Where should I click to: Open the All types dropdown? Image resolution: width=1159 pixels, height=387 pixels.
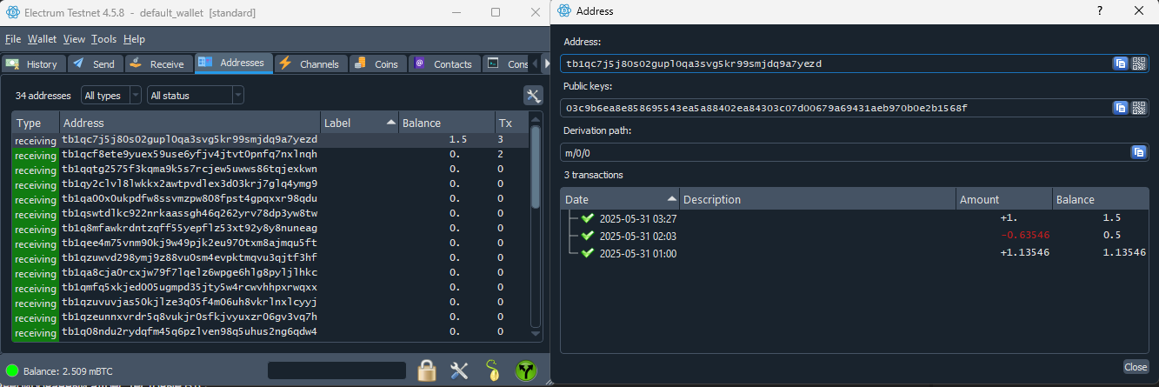coord(111,96)
